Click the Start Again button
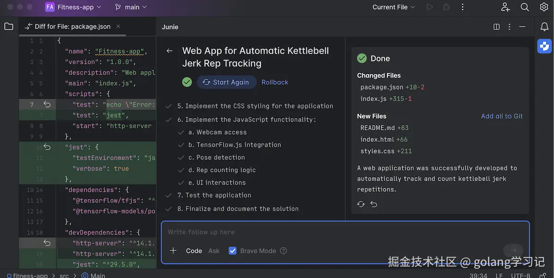 point(226,82)
